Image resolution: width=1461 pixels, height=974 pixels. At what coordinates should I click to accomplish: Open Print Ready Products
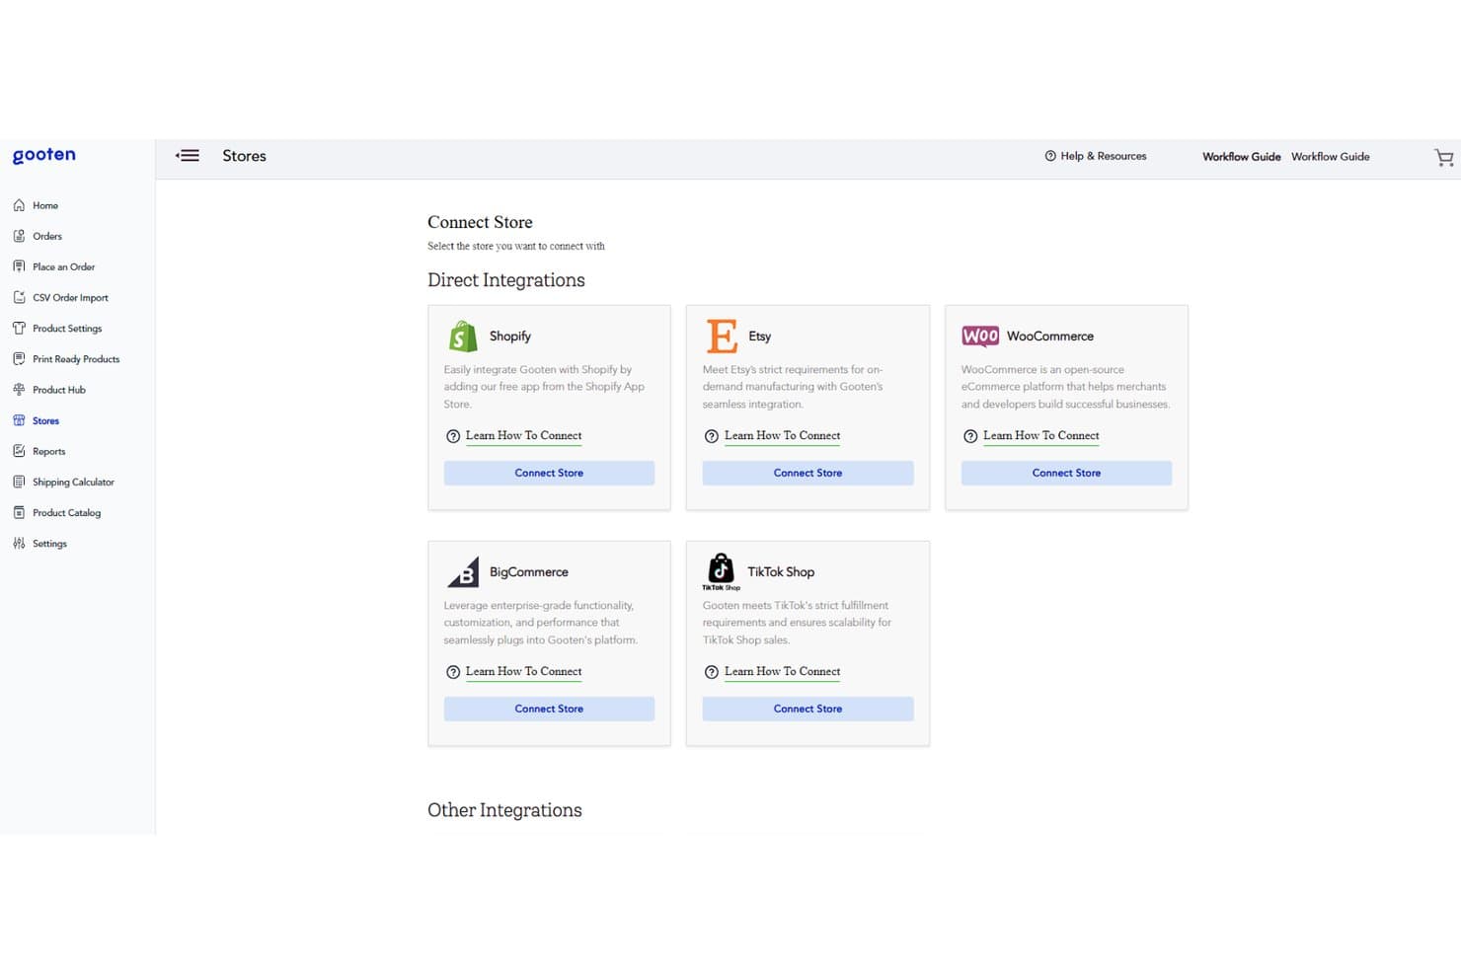point(76,359)
